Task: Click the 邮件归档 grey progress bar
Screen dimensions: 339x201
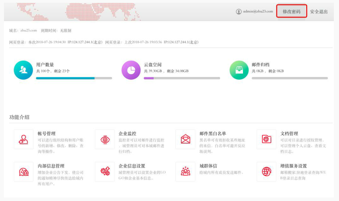Action: (290, 78)
